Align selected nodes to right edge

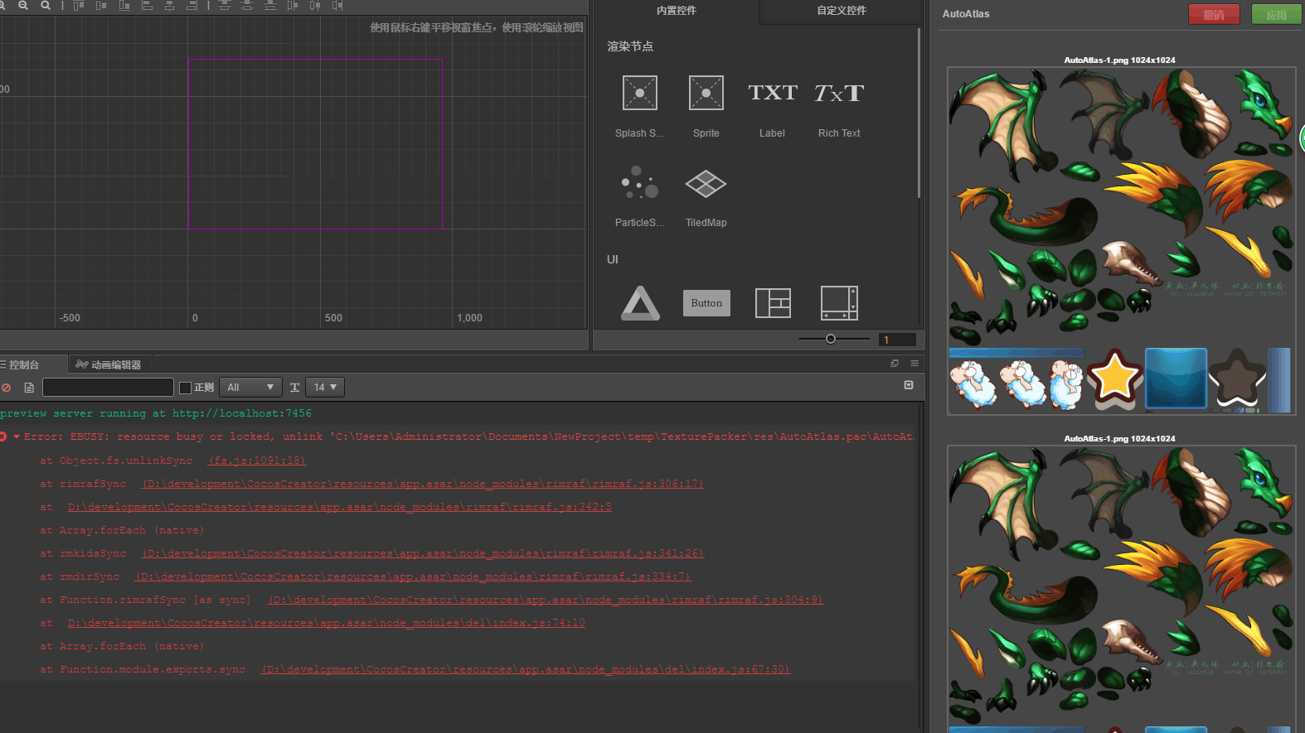[192, 5]
